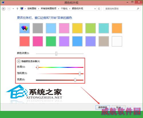Click the 亮度 brightness slider handle

coord(75,80)
